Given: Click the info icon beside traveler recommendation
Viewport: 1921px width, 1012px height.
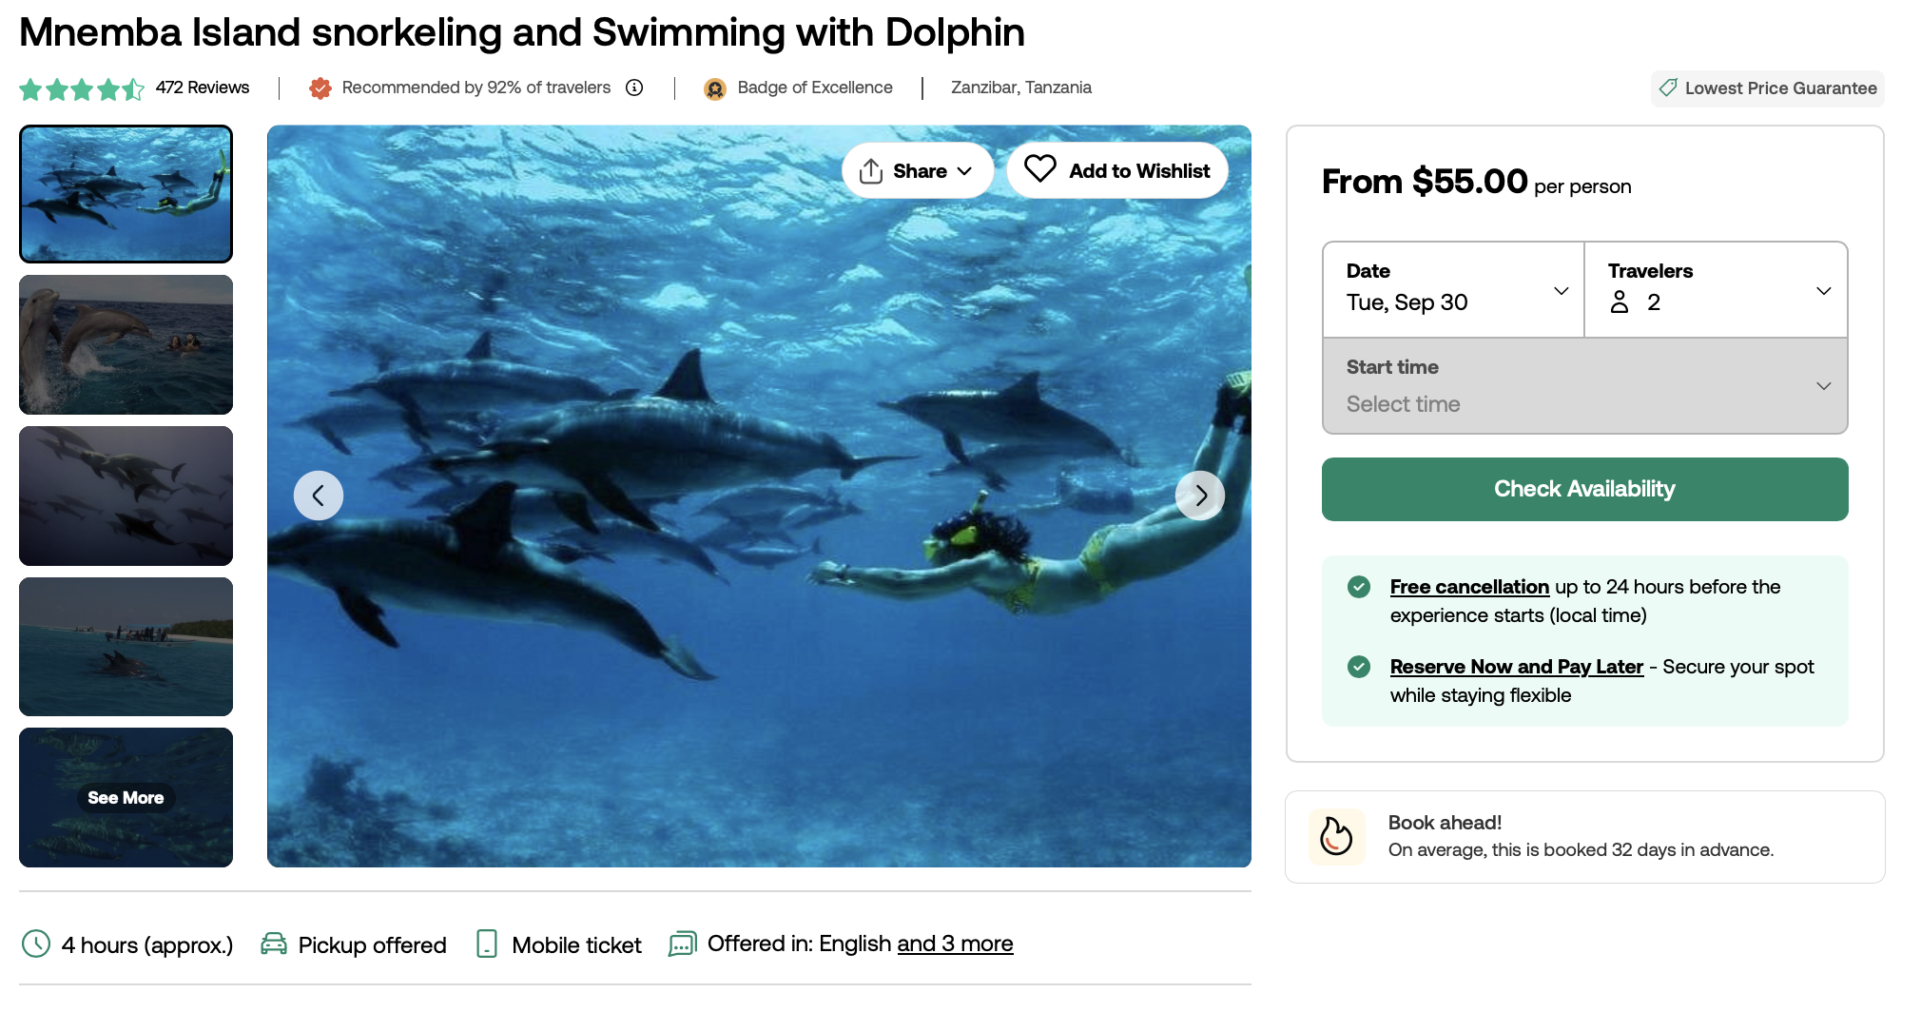Looking at the screenshot, I should click(634, 88).
